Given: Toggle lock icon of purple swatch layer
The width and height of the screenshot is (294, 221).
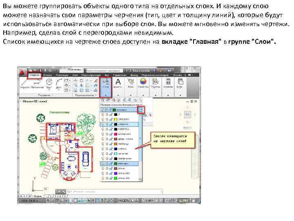Looking at the screenshot, I should (x=111, y=173).
